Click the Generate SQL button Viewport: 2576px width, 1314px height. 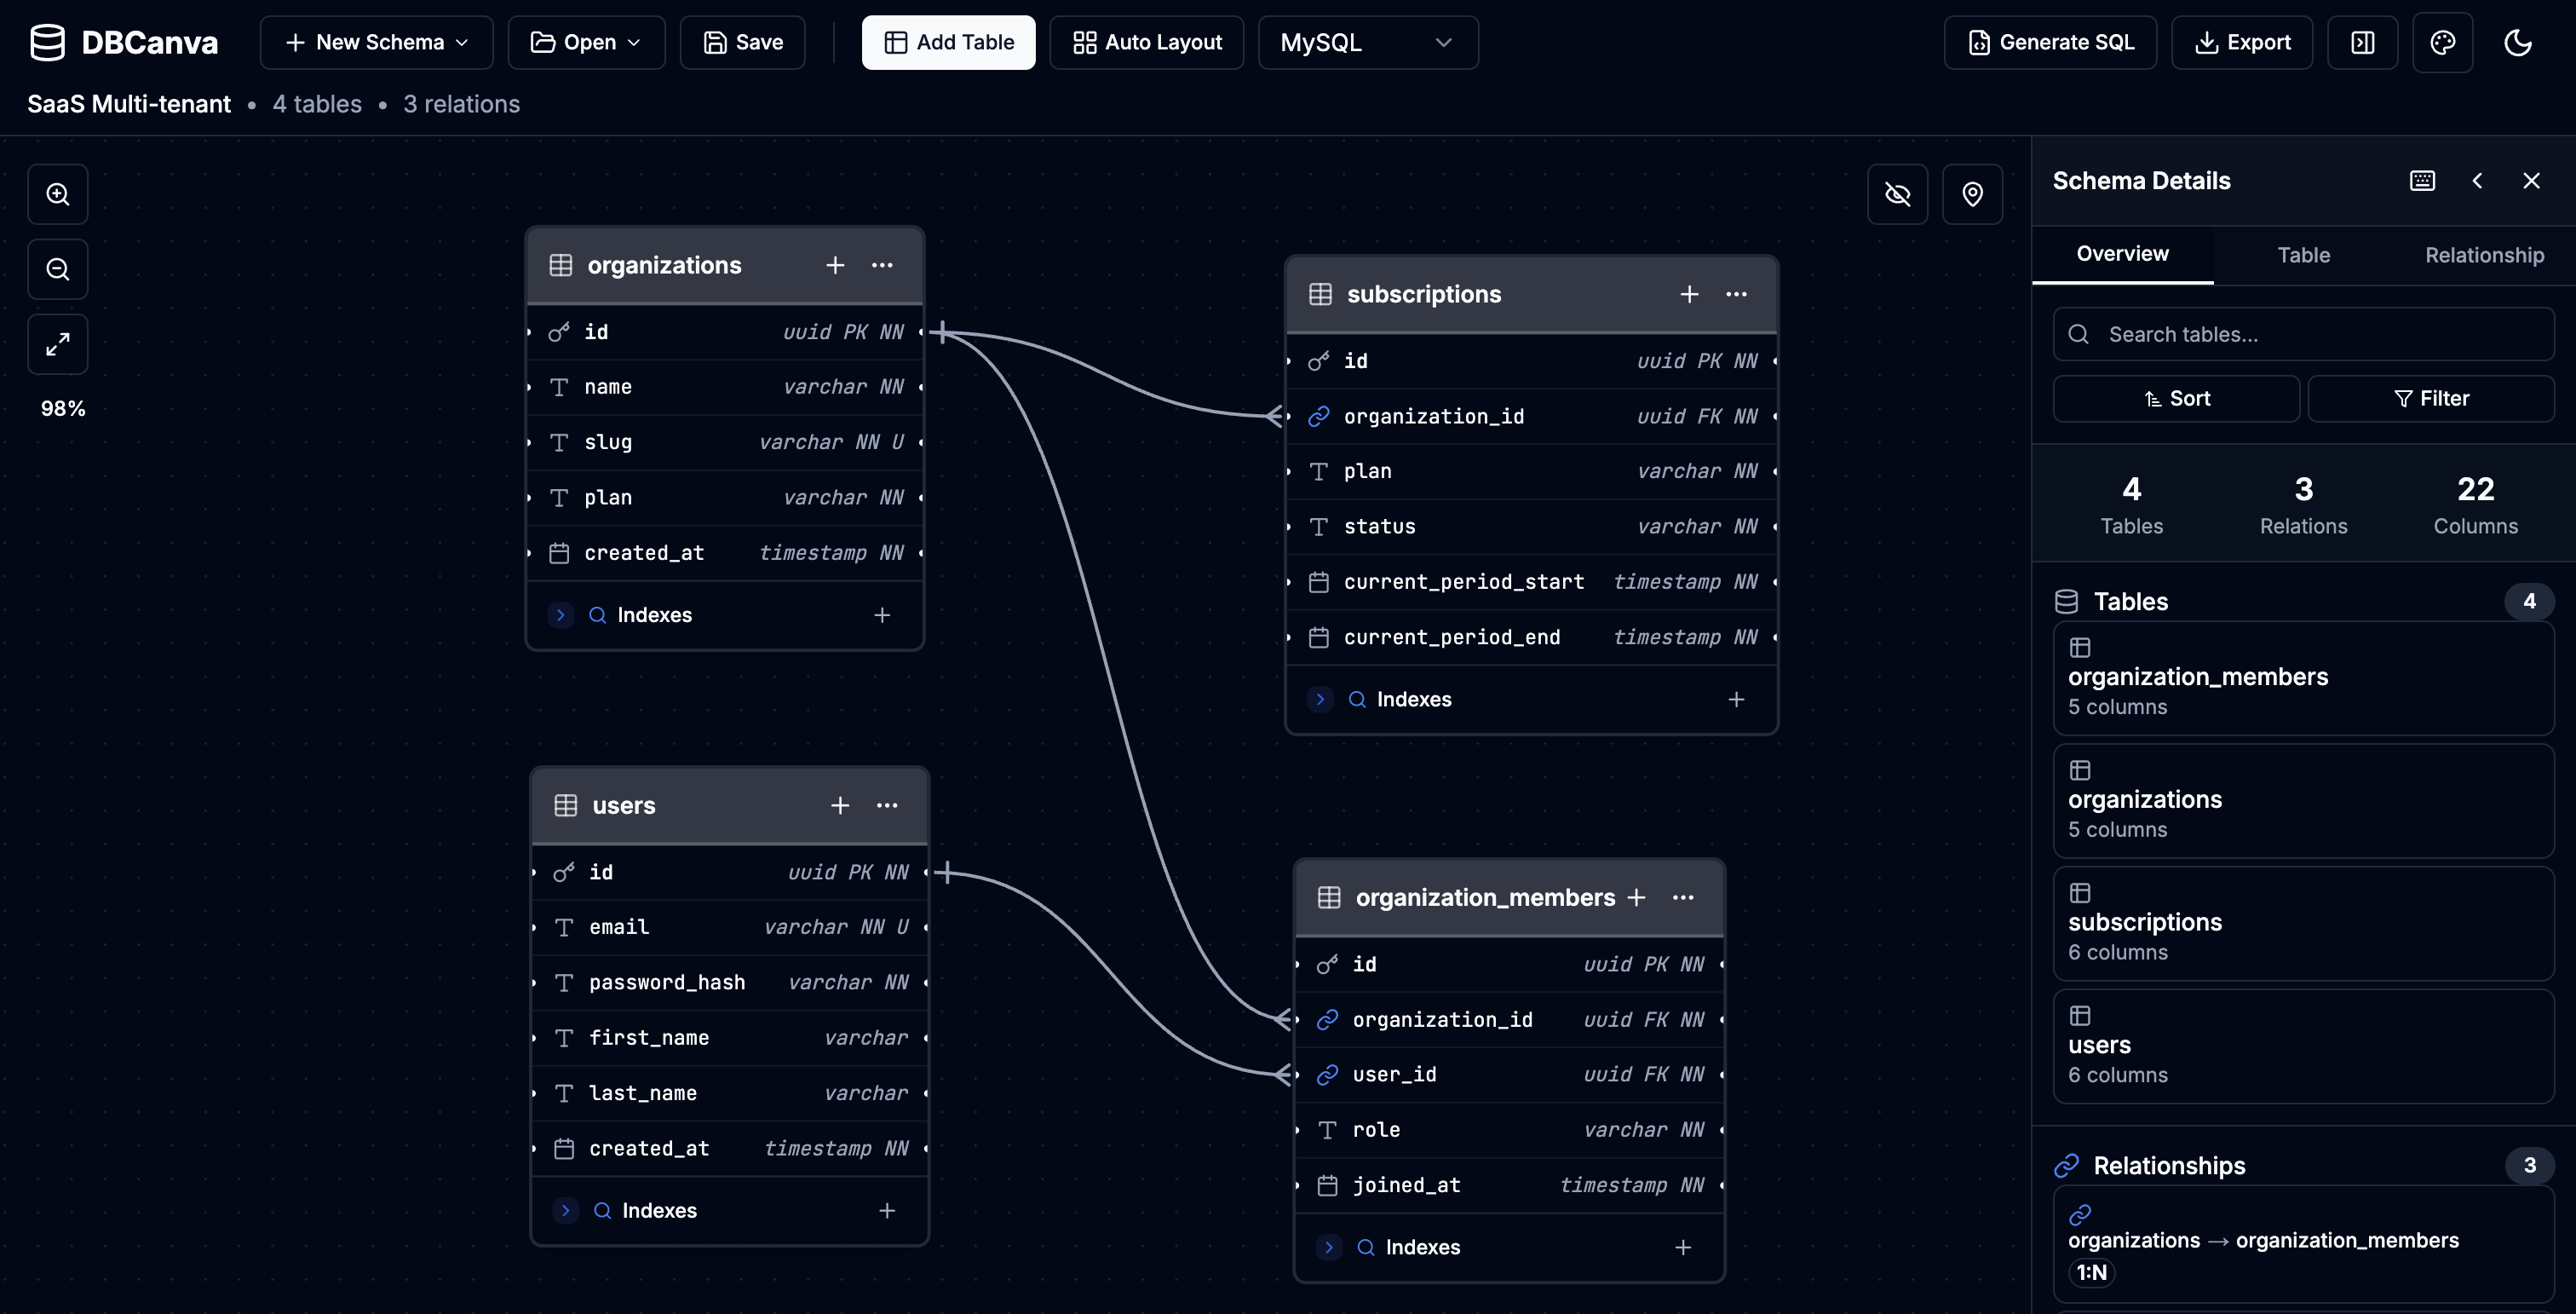[2050, 42]
